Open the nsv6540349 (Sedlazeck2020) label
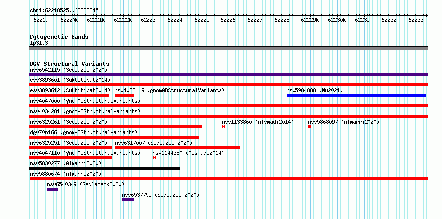Viewport: 442px width, 219px height. (x=85, y=184)
